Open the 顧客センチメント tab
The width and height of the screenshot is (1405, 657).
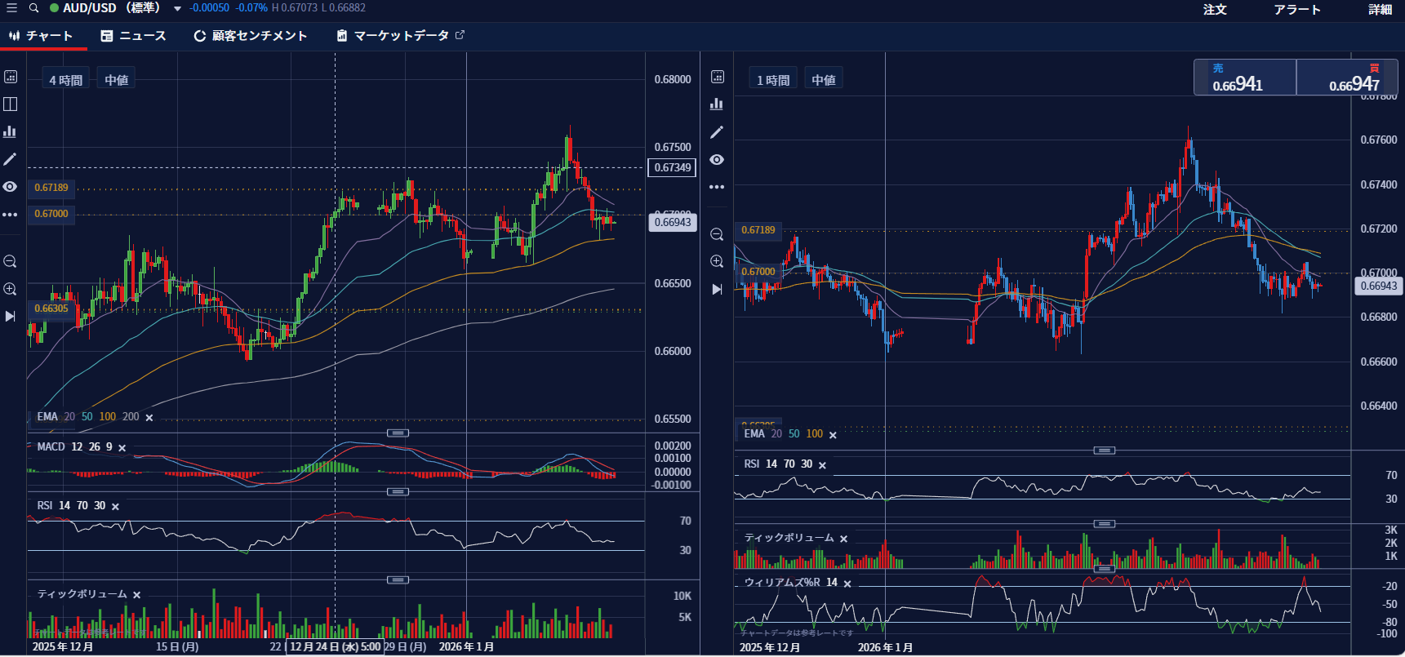pyautogui.click(x=251, y=36)
